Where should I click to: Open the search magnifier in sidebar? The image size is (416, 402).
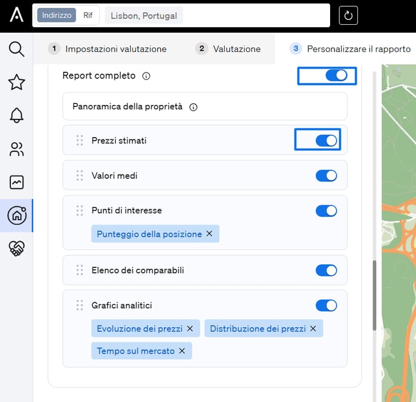16,49
